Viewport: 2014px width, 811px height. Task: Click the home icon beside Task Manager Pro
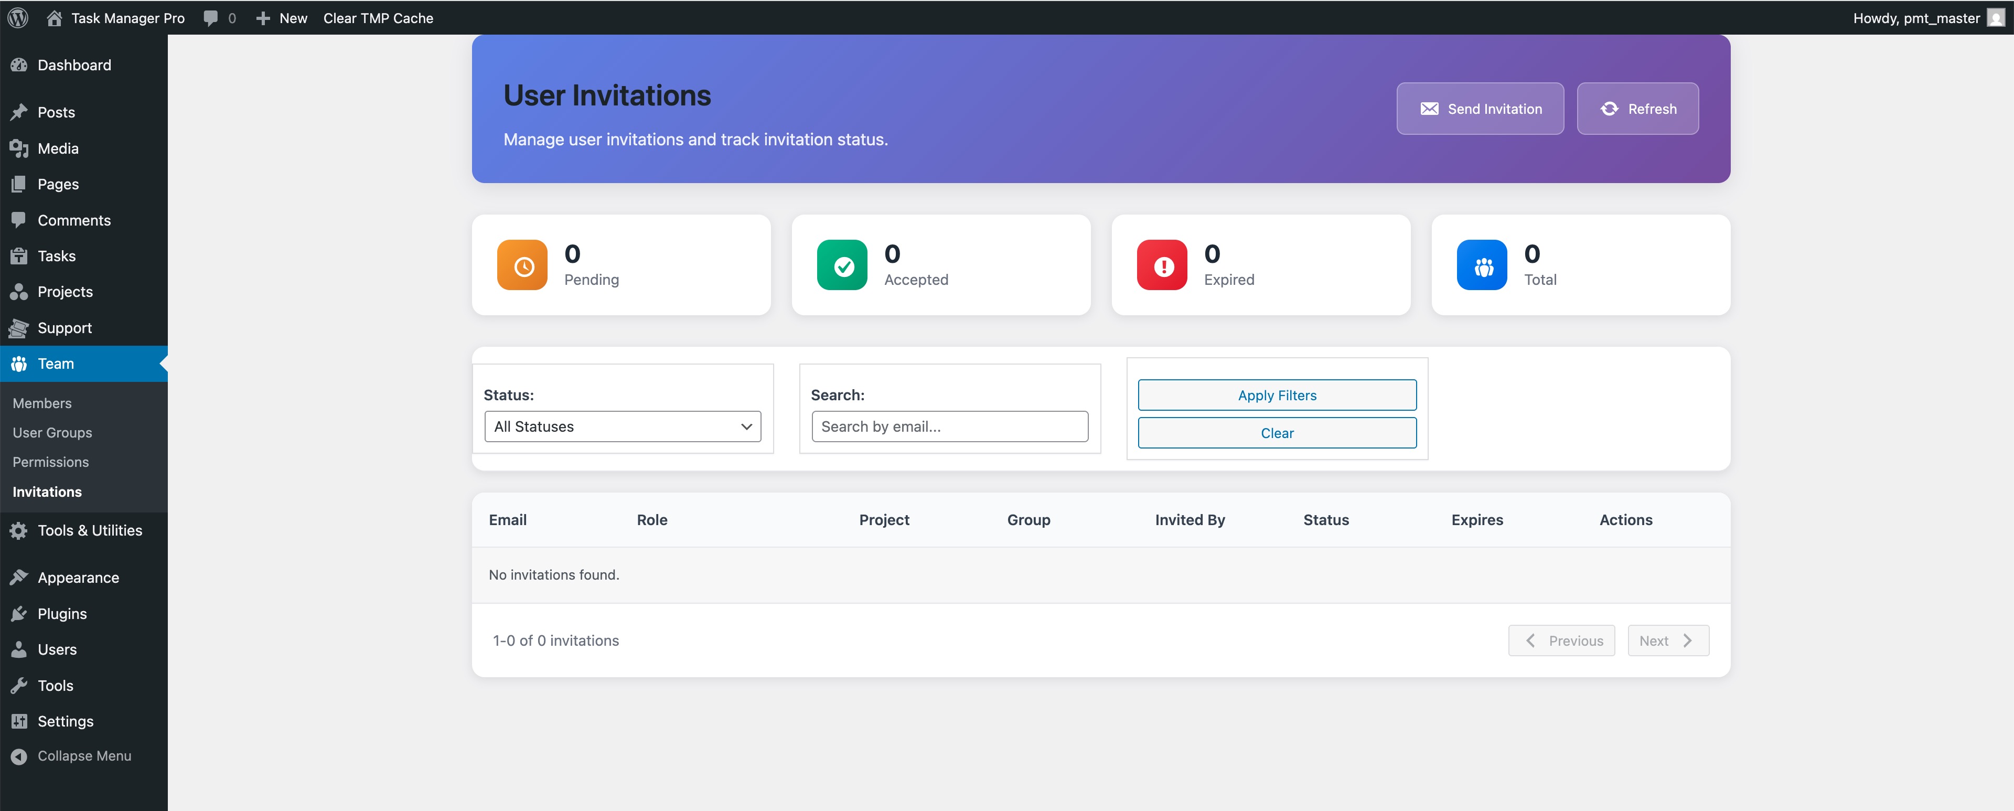(54, 17)
